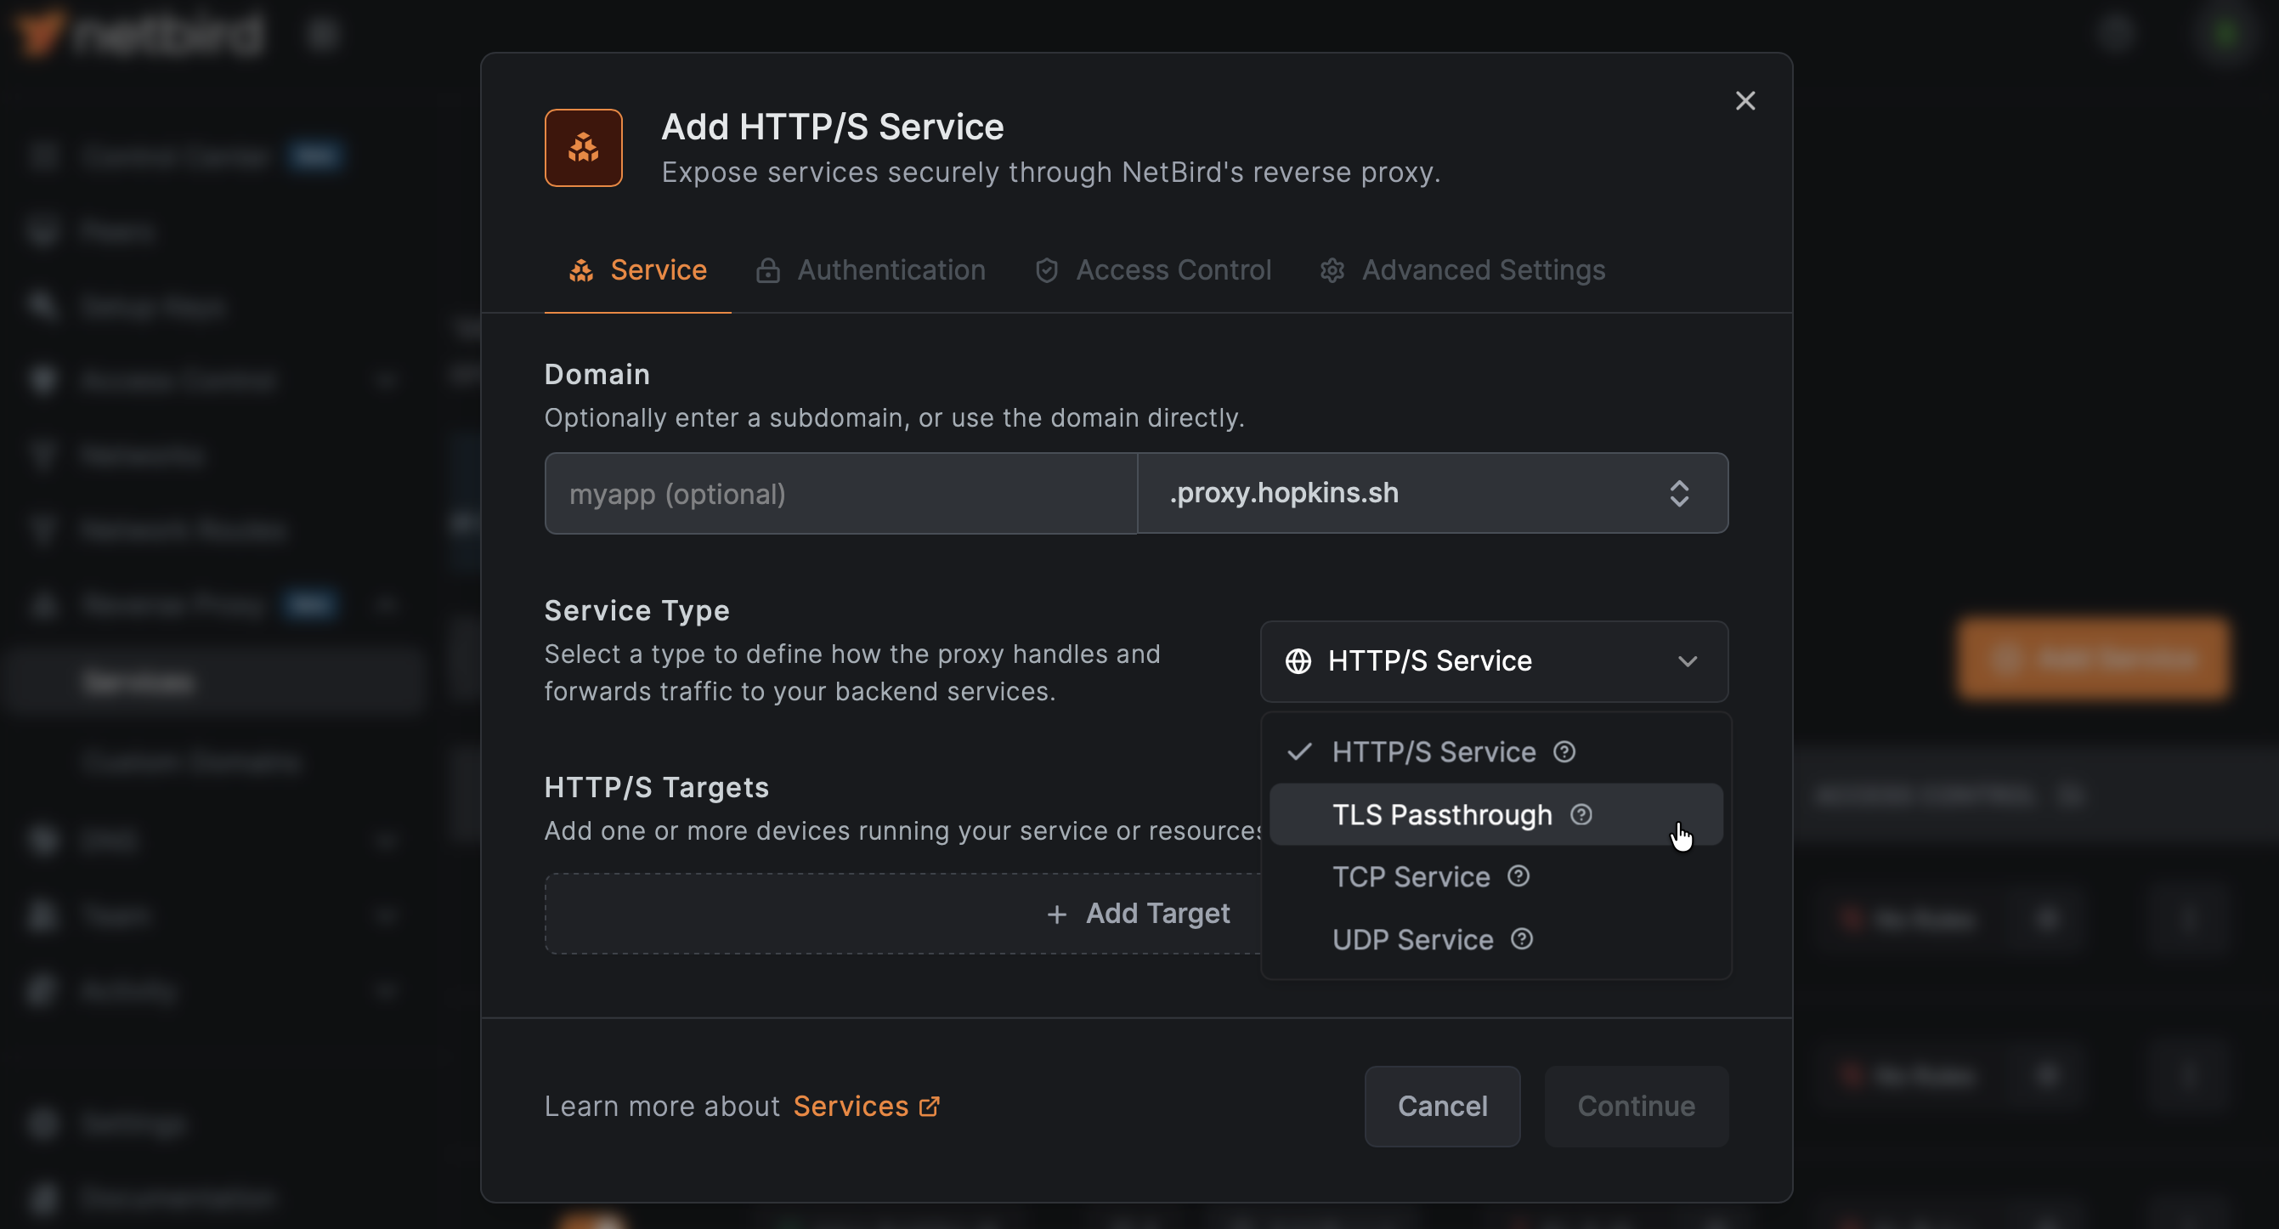Click the external link icon after Services
Image resolution: width=2279 pixels, height=1229 pixels.
point(930,1105)
